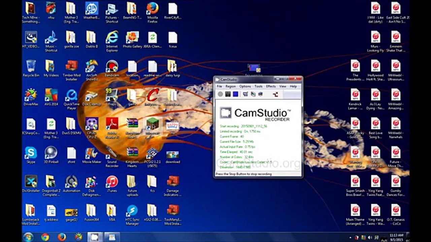Select the Recycle Bin desktop icon
Screen dimensions: 431x242
point(31,69)
